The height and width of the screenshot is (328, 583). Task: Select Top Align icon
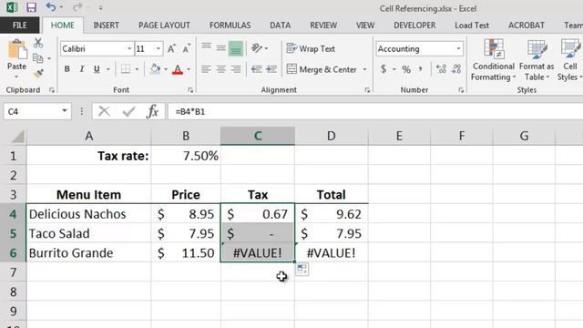[x=207, y=46]
